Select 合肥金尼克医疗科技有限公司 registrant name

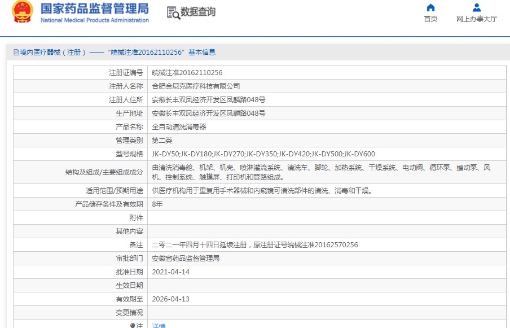point(196,86)
